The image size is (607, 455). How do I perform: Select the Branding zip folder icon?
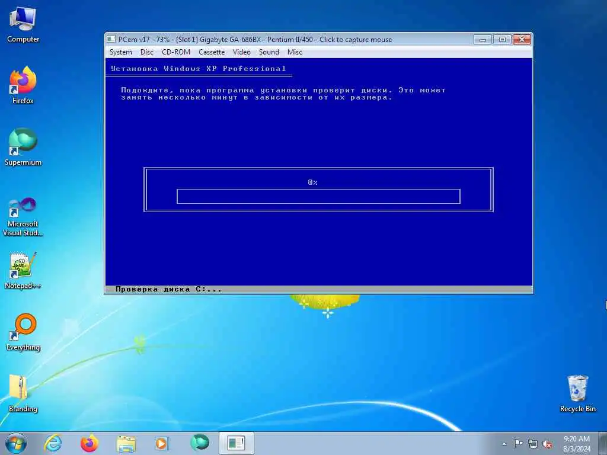coord(23,394)
